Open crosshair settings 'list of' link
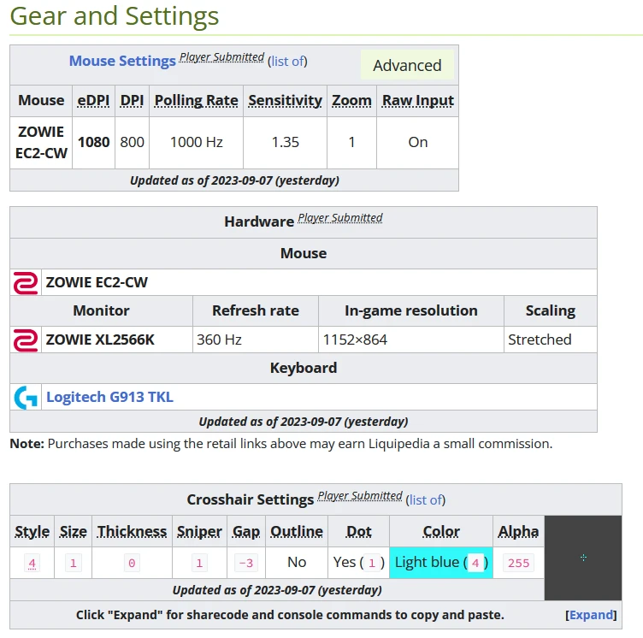Viewport: 643px width, 638px height. pyautogui.click(x=427, y=499)
